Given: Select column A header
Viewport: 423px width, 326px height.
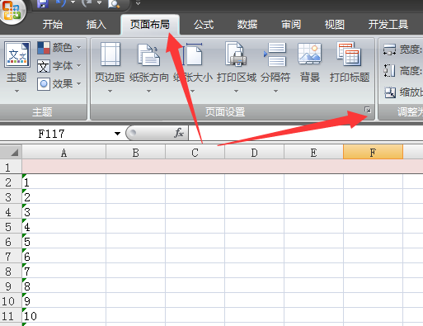Looking at the screenshot, I should [x=64, y=153].
